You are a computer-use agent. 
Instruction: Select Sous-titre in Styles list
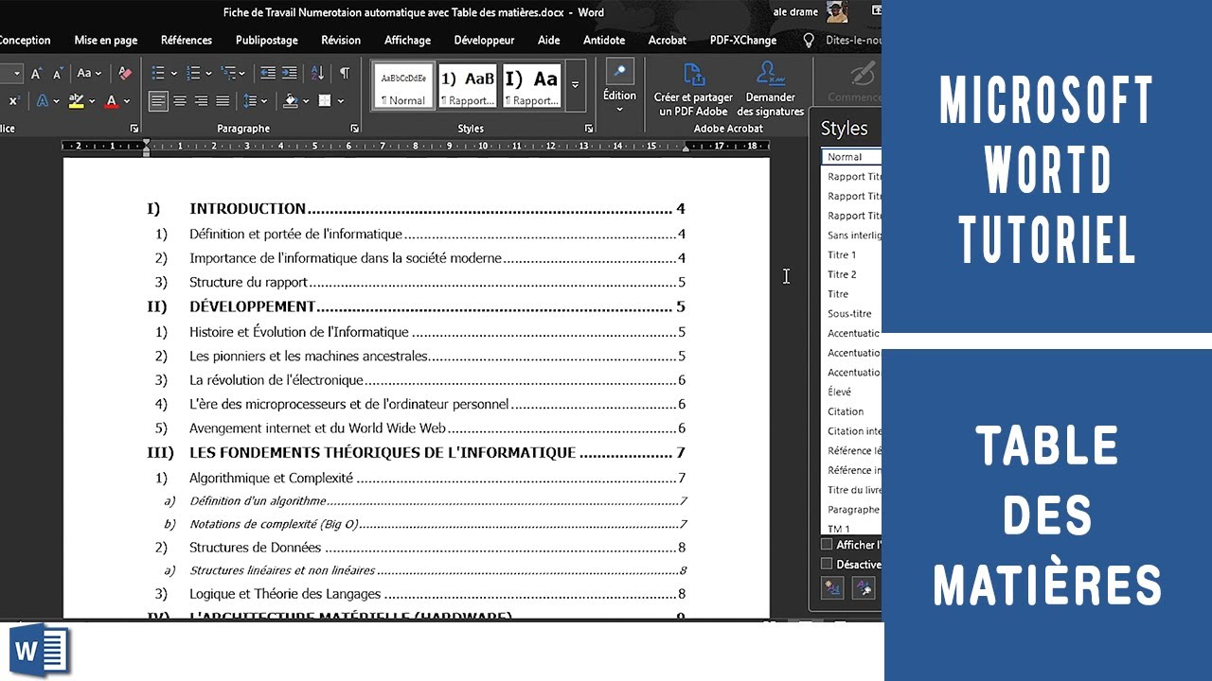(x=851, y=313)
